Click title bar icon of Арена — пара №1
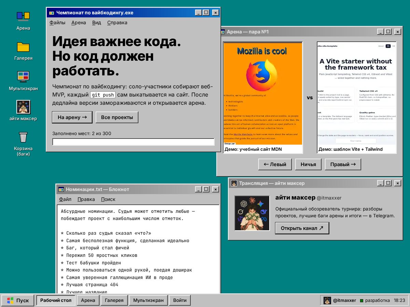Viewport: 410px width, 307px height. [x=222, y=32]
